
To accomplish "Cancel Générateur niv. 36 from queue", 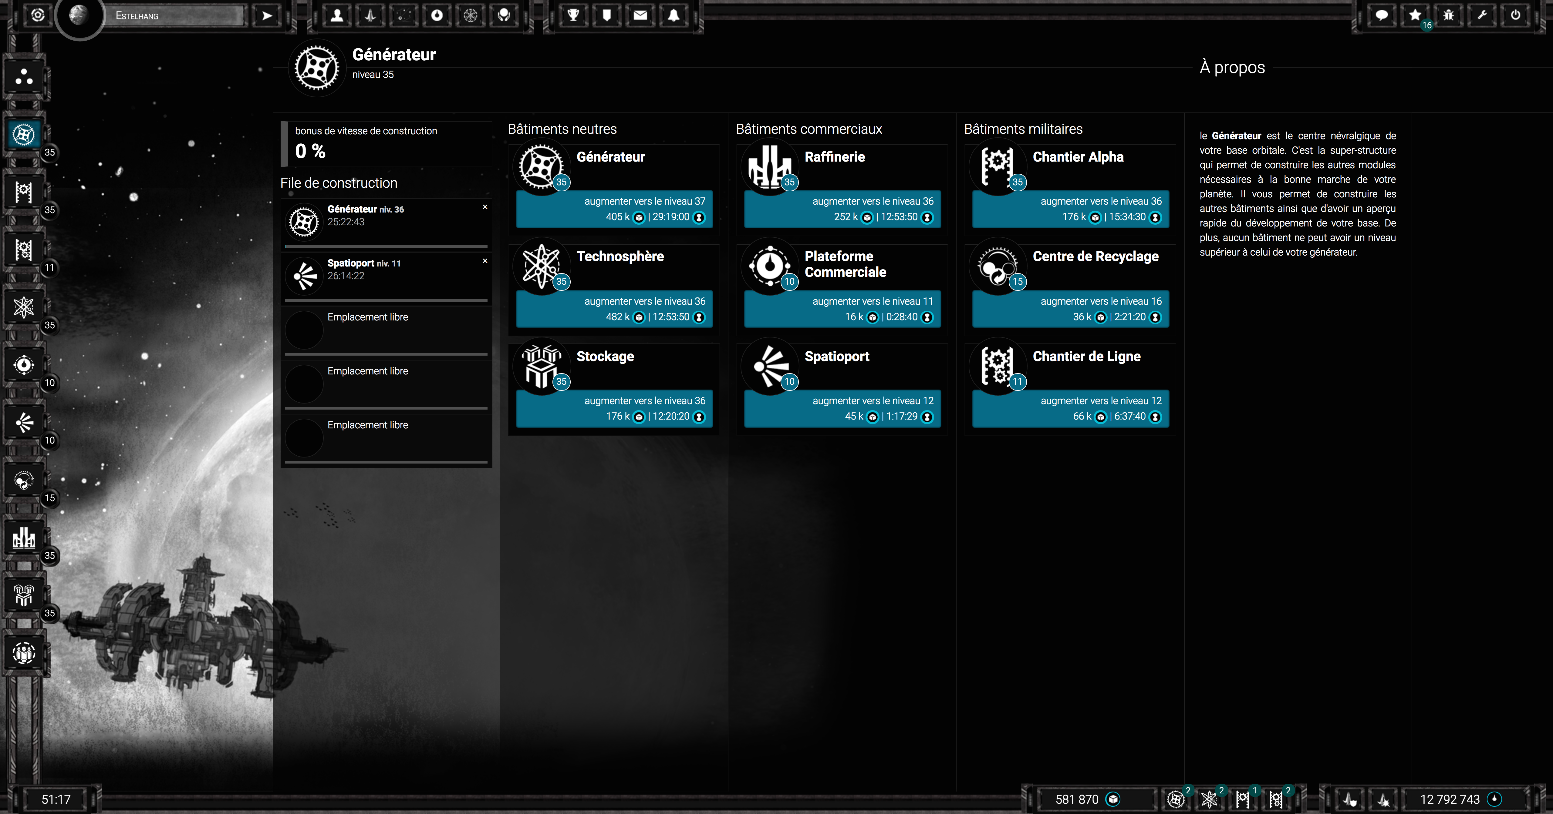I will coord(485,207).
